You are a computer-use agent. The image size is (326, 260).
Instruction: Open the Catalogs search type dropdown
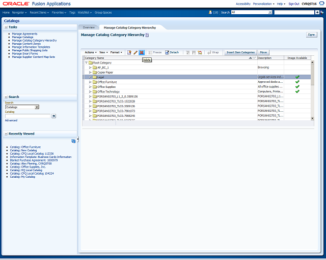[37, 107]
